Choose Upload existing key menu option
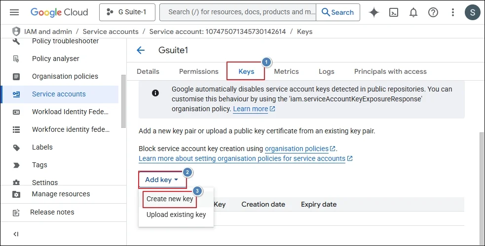 (176, 215)
